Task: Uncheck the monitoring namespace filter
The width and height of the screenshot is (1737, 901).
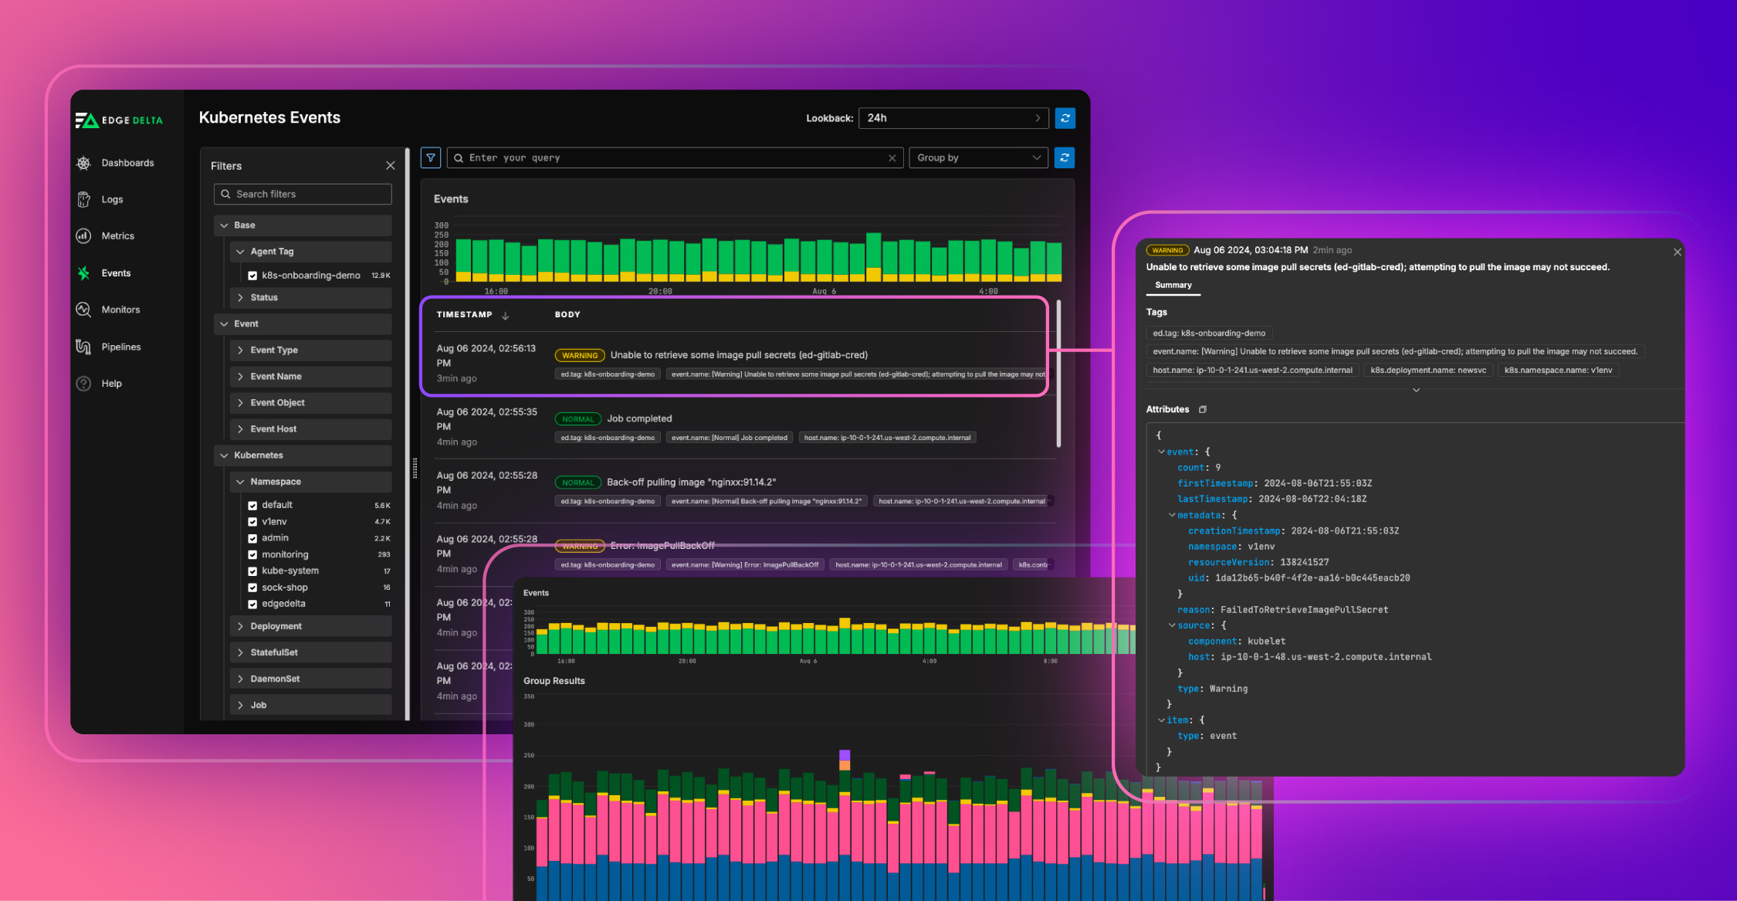Action: pos(252,554)
